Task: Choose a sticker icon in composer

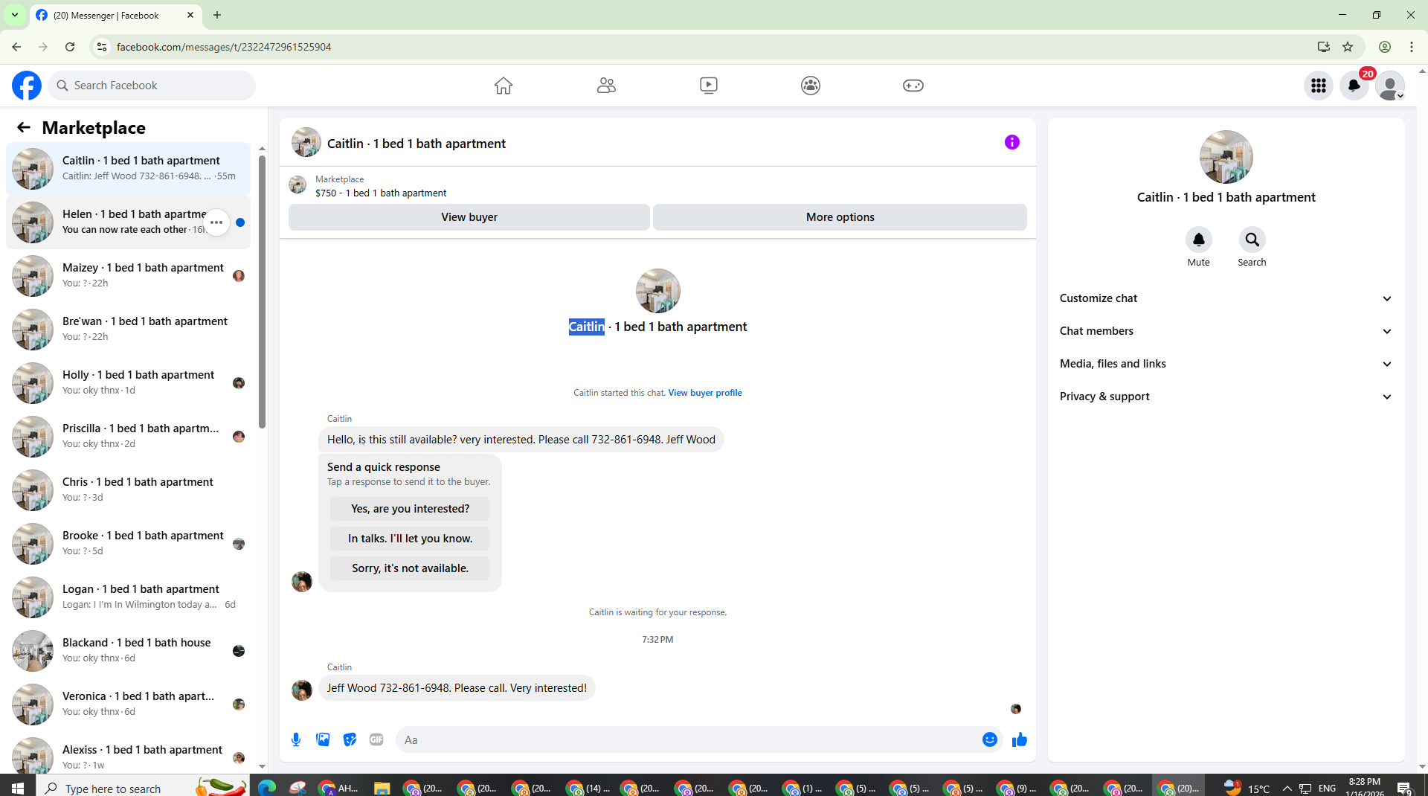Action: [x=350, y=739]
